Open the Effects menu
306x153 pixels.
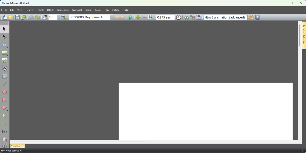click(x=50, y=10)
